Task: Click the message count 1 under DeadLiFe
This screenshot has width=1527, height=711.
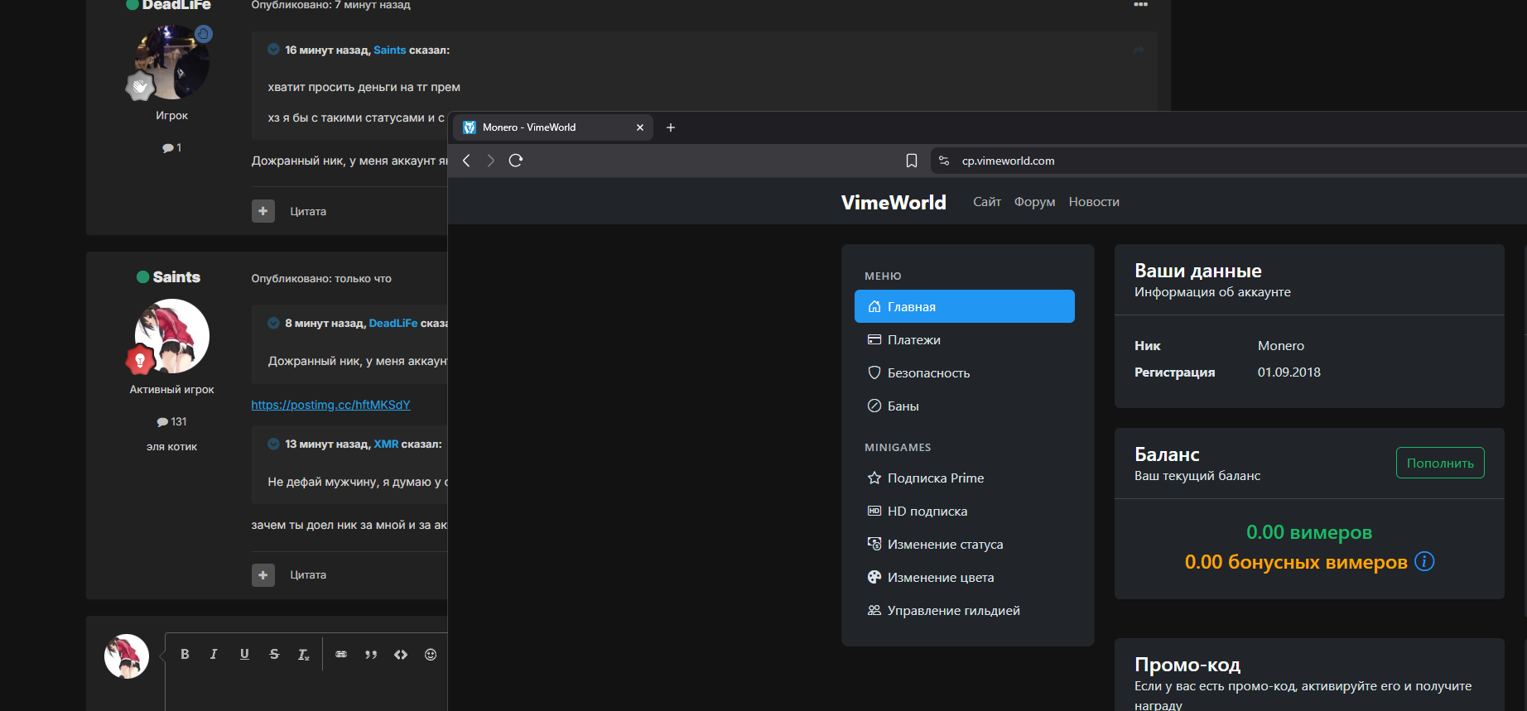Action: tap(172, 147)
